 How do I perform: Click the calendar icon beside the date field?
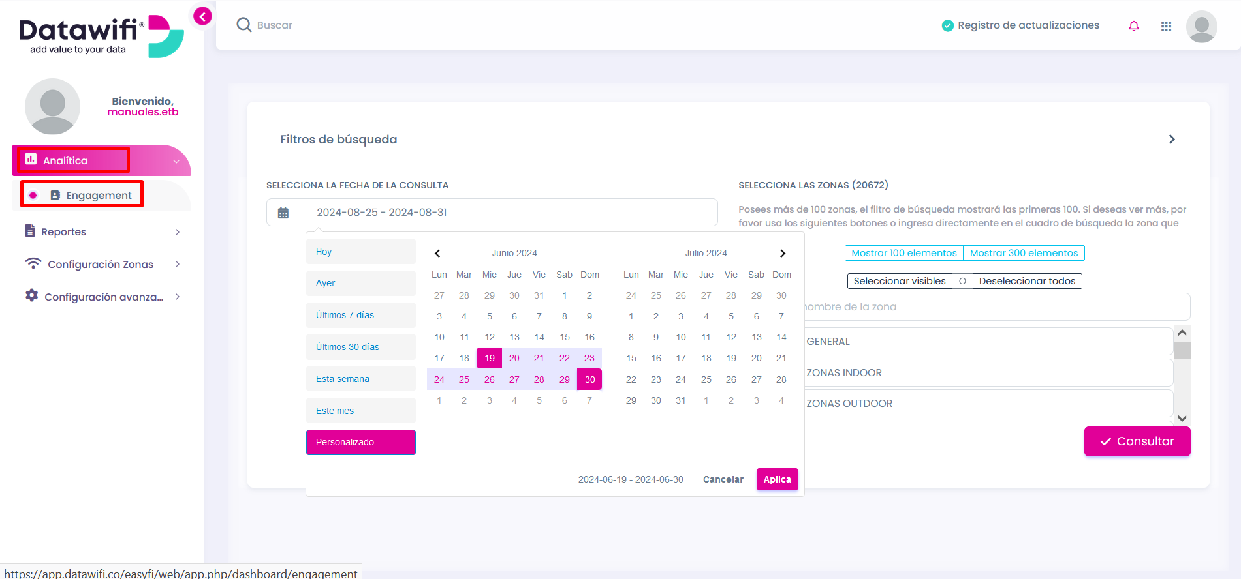pyautogui.click(x=283, y=213)
